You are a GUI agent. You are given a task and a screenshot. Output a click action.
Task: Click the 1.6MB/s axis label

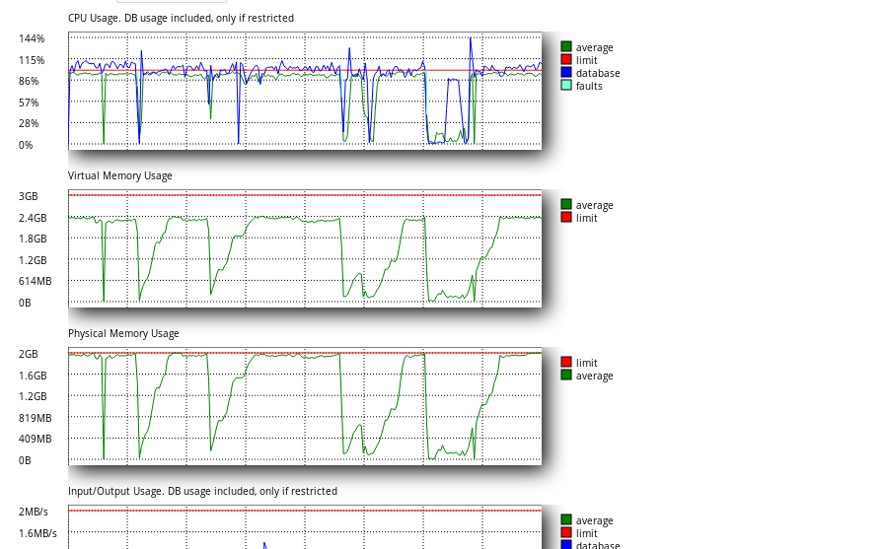(37, 533)
